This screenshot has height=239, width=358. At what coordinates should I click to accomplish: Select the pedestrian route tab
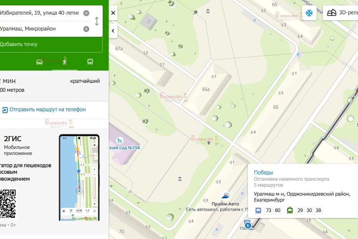coord(65,62)
